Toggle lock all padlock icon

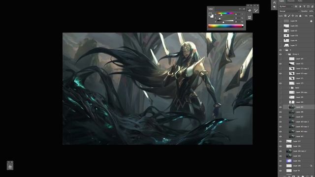(300, 16)
